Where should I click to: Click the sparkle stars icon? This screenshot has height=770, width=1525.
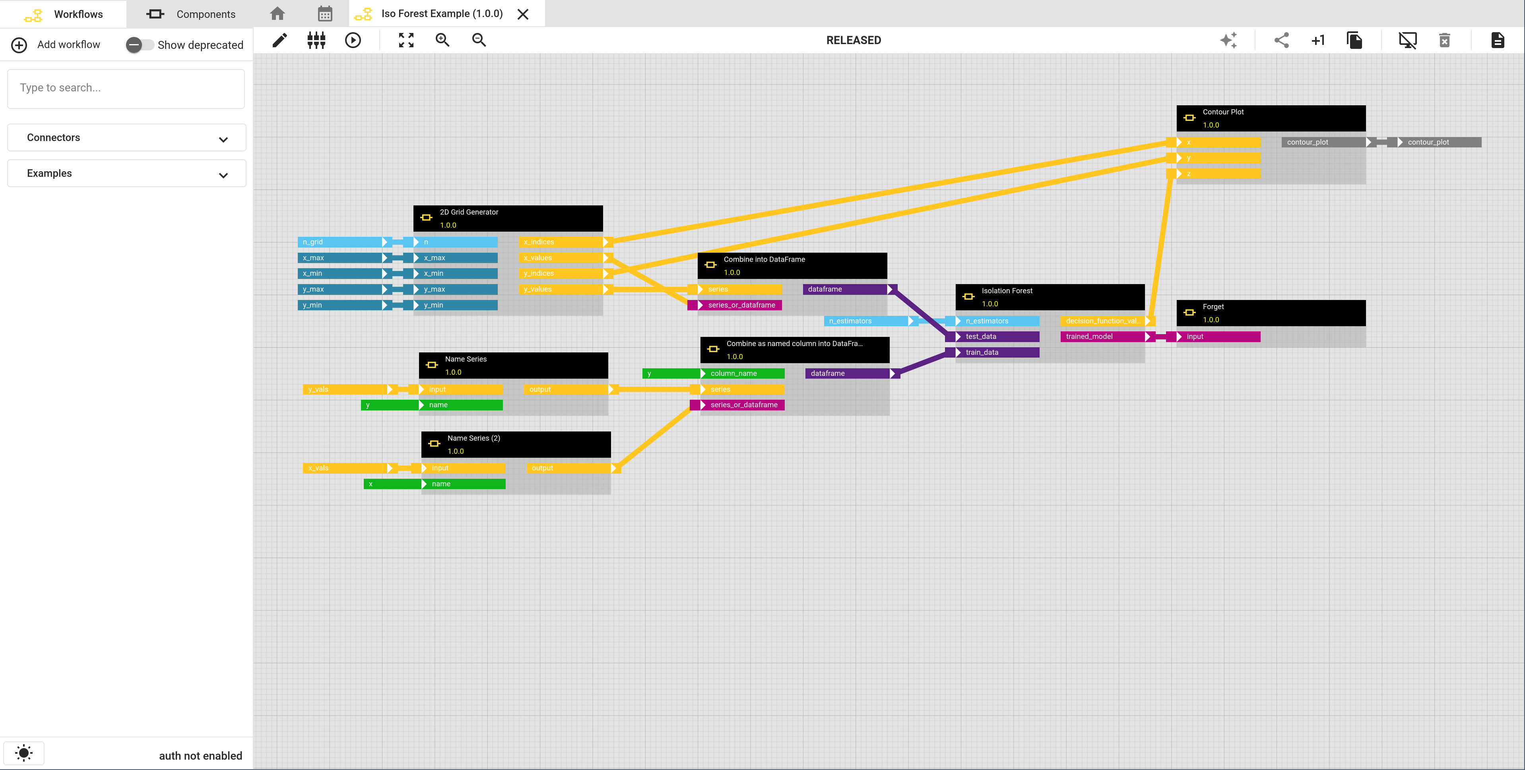tap(1229, 40)
